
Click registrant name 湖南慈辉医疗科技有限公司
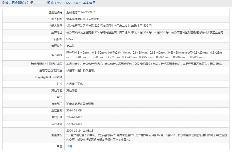(x=83, y=19)
